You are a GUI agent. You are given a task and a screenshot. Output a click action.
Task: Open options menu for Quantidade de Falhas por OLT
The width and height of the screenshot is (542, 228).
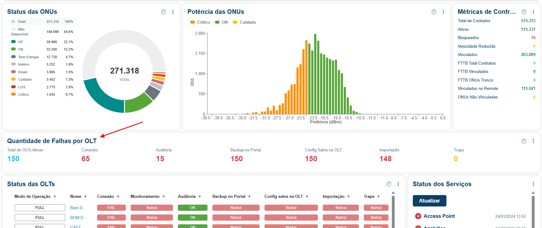(533, 141)
